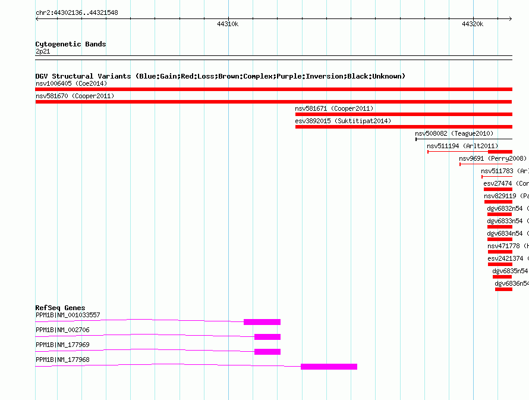Select the nsv1006405 red loss bar
This screenshot has width=529, height=400.
coord(273,89)
